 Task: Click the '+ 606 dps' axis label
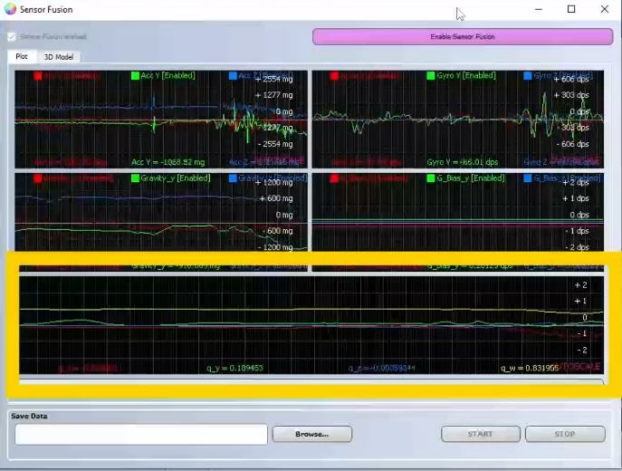click(x=571, y=80)
